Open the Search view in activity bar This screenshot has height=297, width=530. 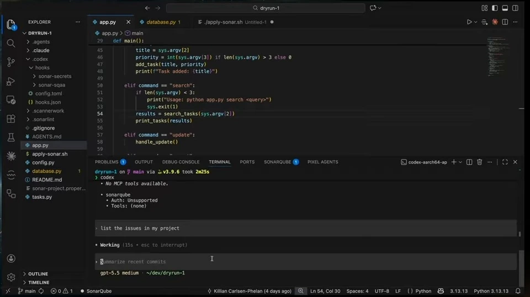coord(11,43)
